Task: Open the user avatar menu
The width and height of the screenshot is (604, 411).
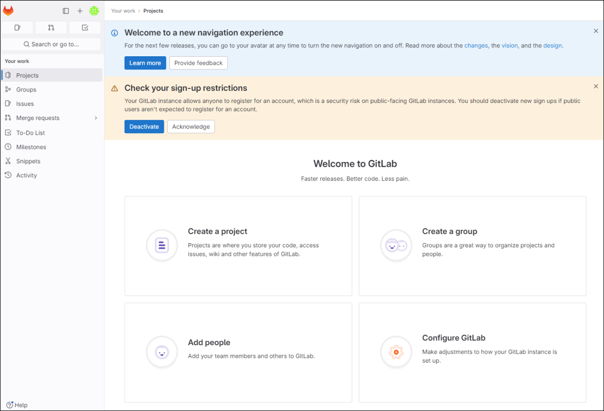Action: tap(94, 11)
